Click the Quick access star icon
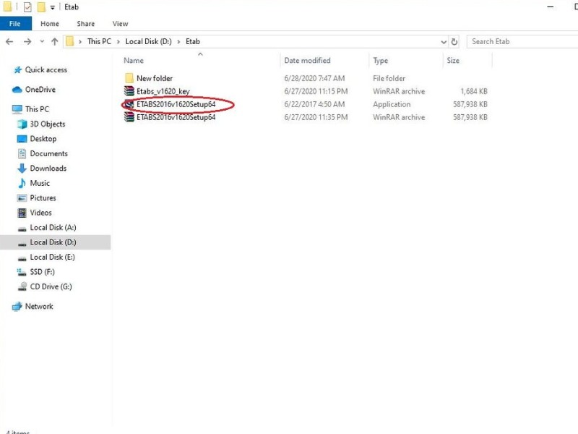Viewport: 578px width, 434px height. pyautogui.click(x=19, y=69)
